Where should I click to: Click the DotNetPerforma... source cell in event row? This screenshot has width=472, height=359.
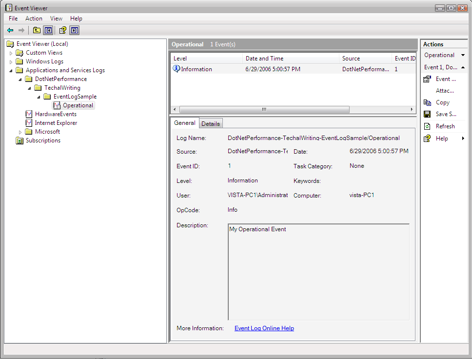pos(365,69)
